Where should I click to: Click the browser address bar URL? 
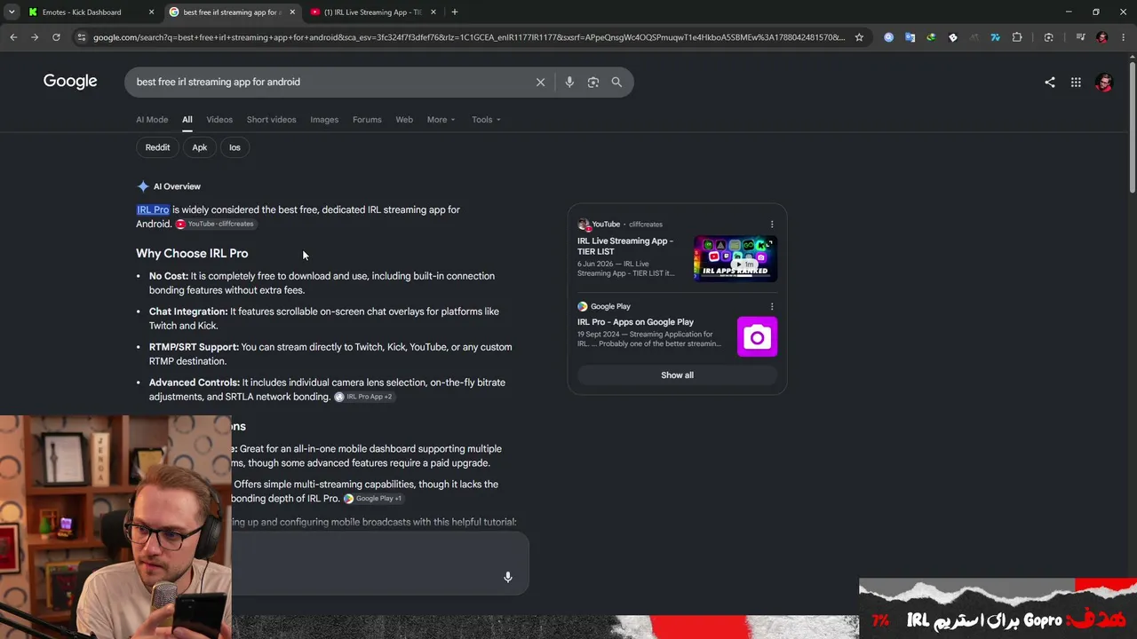tap(469, 37)
